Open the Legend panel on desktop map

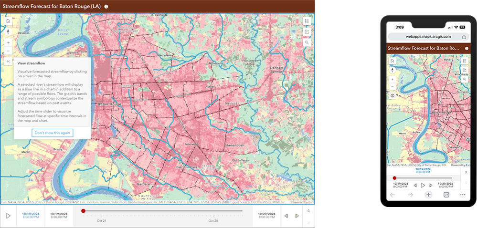(x=307, y=21)
